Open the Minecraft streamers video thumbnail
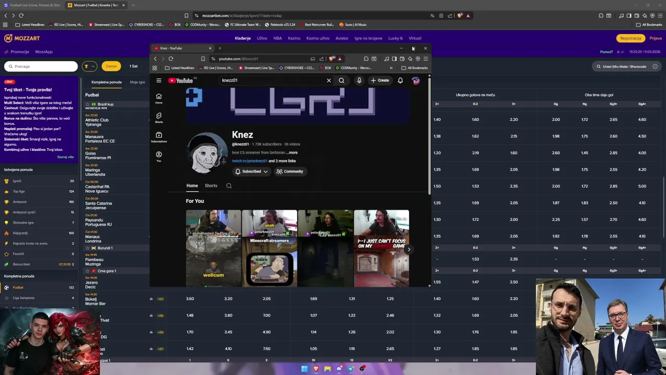Viewport: 666px width, 375px height. click(x=270, y=248)
